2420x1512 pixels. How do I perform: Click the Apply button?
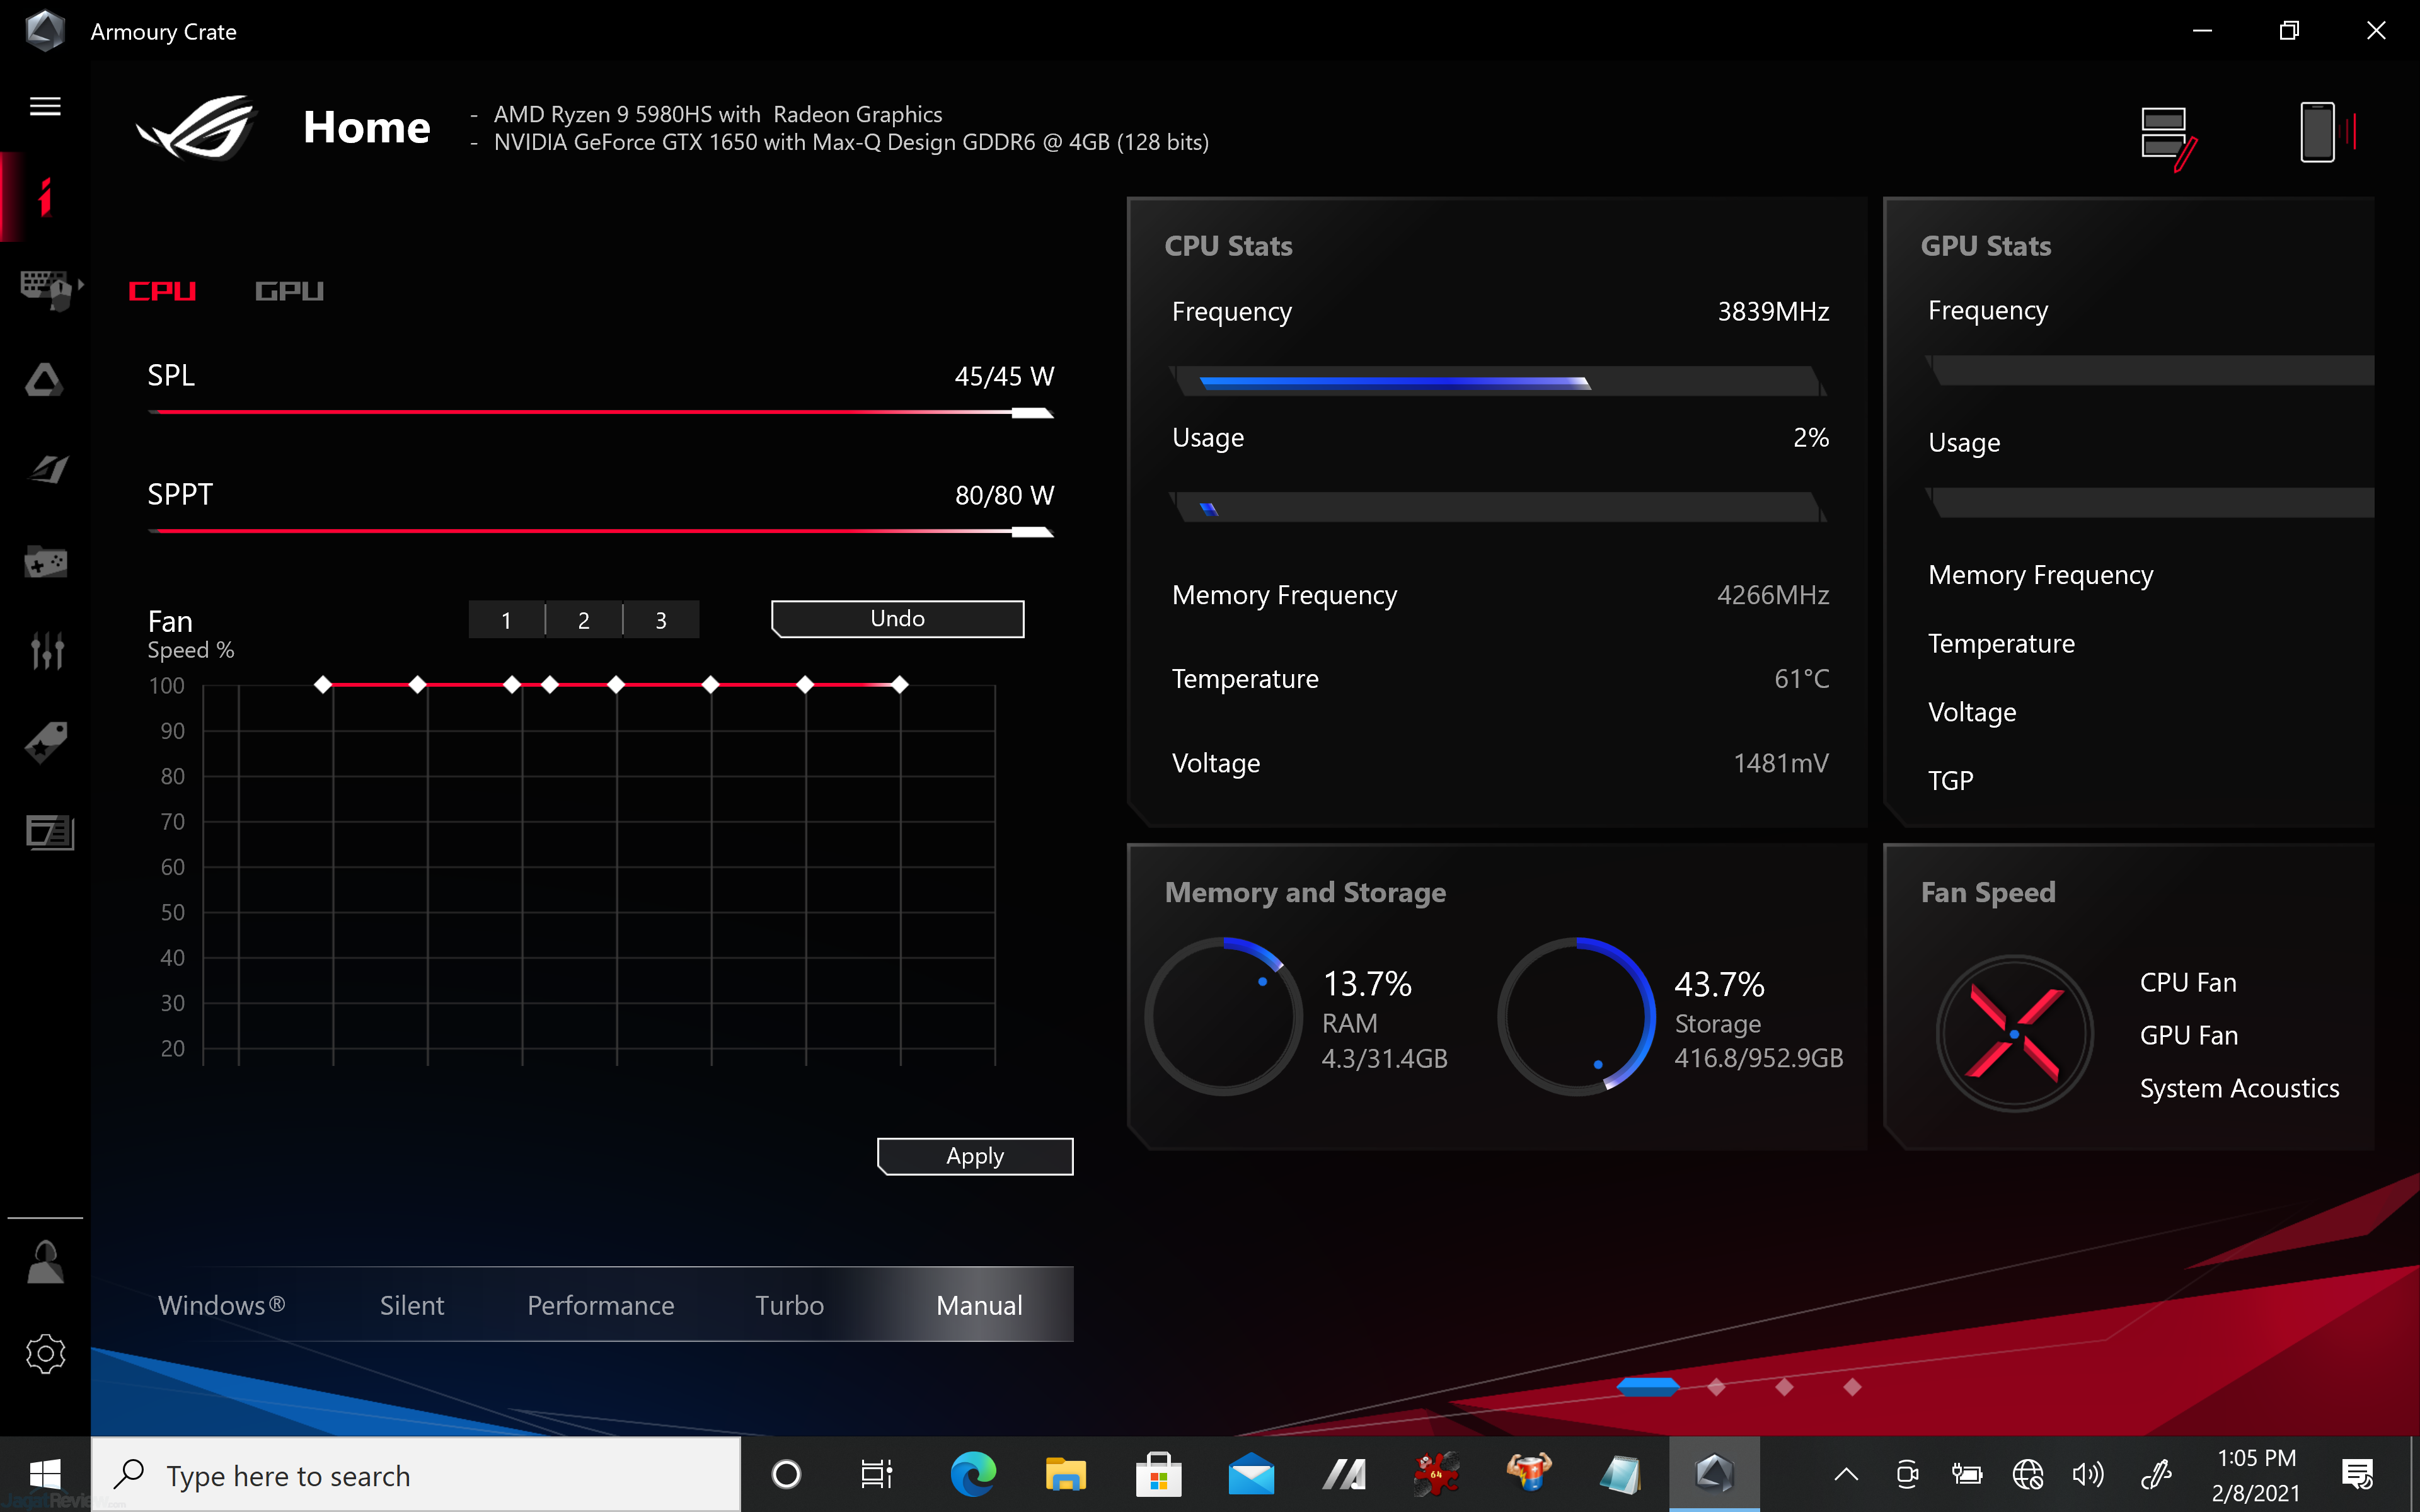(975, 1156)
